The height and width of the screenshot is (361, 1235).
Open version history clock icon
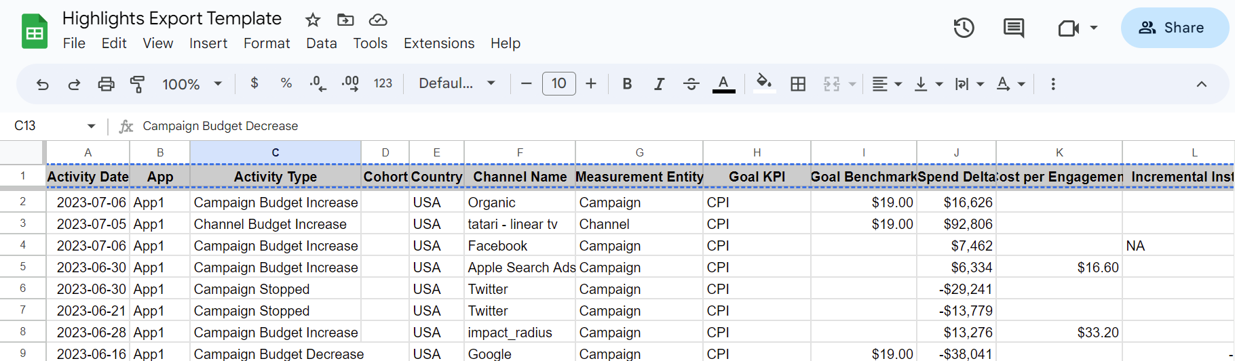(964, 28)
